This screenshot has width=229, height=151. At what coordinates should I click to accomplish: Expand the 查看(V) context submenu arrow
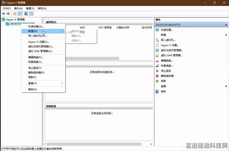pyautogui.click(x=62, y=83)
